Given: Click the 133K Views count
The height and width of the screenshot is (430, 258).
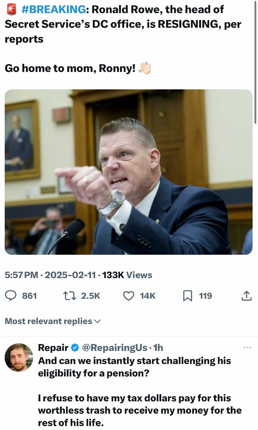Looking at the screenshot, I should click(127, 275).
